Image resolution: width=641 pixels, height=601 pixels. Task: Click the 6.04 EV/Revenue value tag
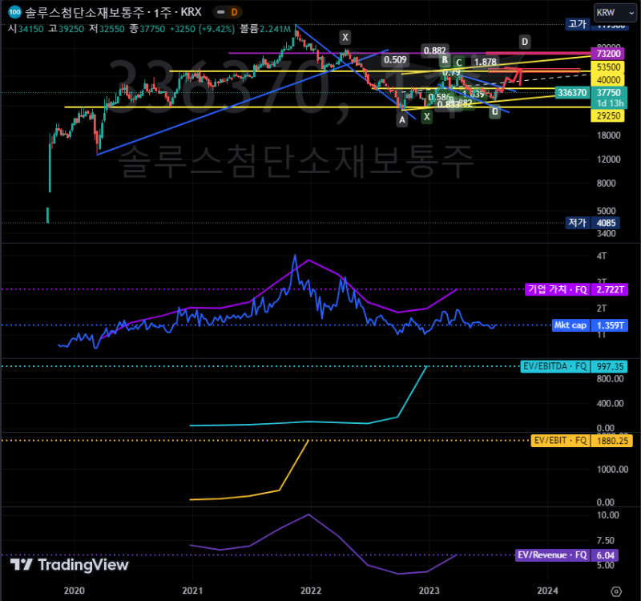click(605, 555)
